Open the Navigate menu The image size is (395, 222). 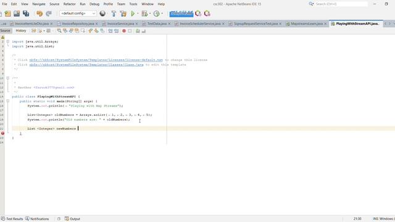pos(39,4)
